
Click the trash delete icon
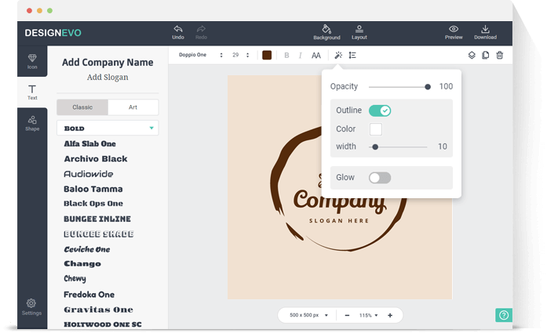[x=500, y=55]
